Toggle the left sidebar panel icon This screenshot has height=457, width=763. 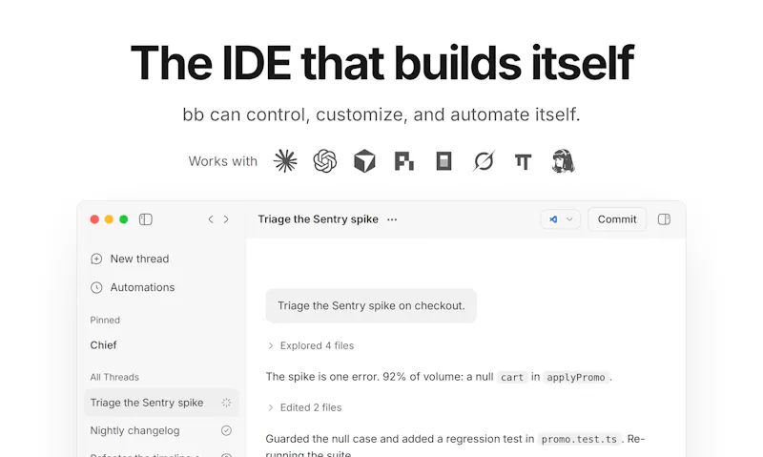[146, 219]
